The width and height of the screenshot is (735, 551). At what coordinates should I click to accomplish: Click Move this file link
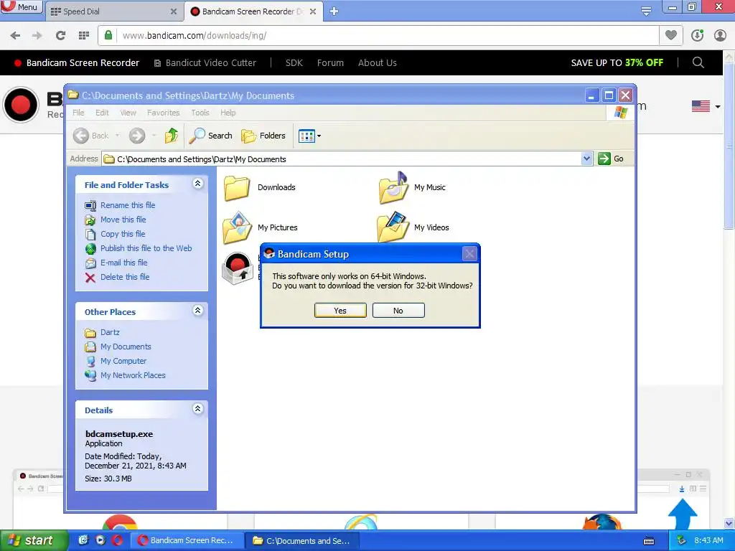[x=123, y=220]
